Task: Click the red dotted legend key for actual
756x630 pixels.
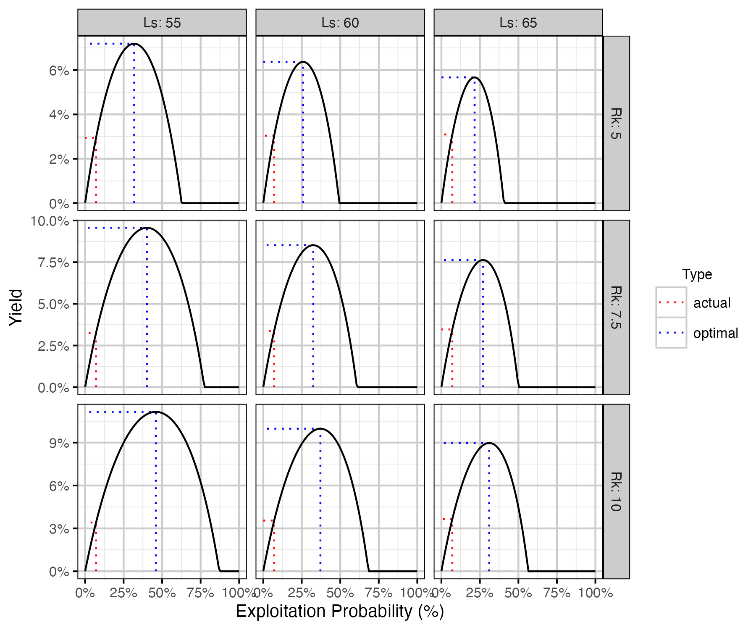Action: coord(671,302)
